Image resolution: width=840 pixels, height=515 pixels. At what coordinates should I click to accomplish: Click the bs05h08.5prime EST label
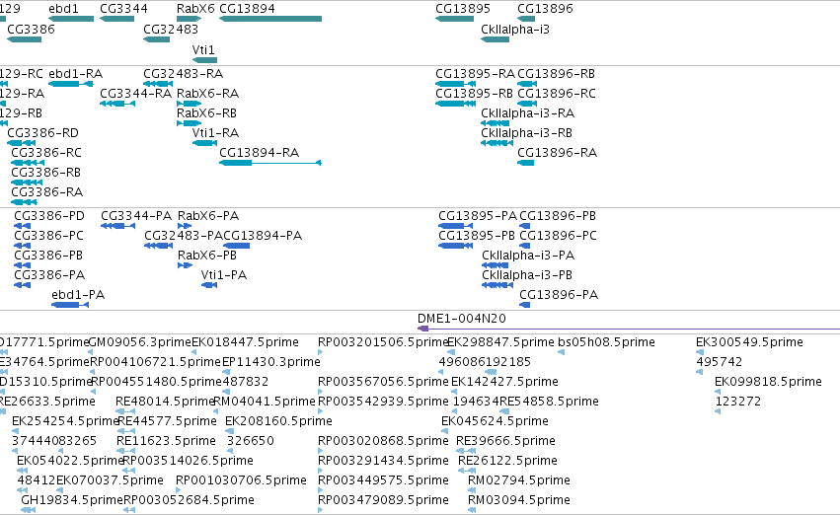point(606,342)
